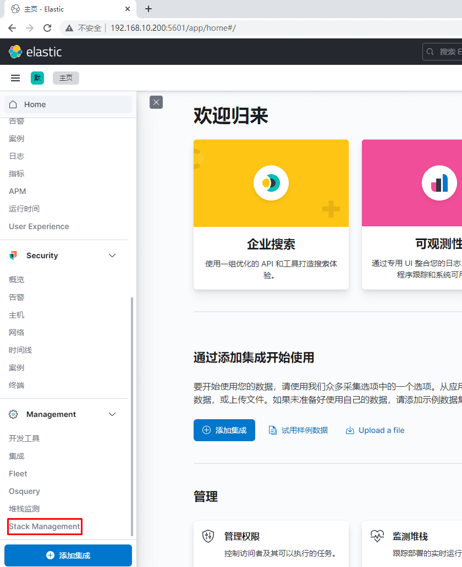Click the 可观测性 chart icon
Screen dimensions: 462x567
[x=439, y=183]
